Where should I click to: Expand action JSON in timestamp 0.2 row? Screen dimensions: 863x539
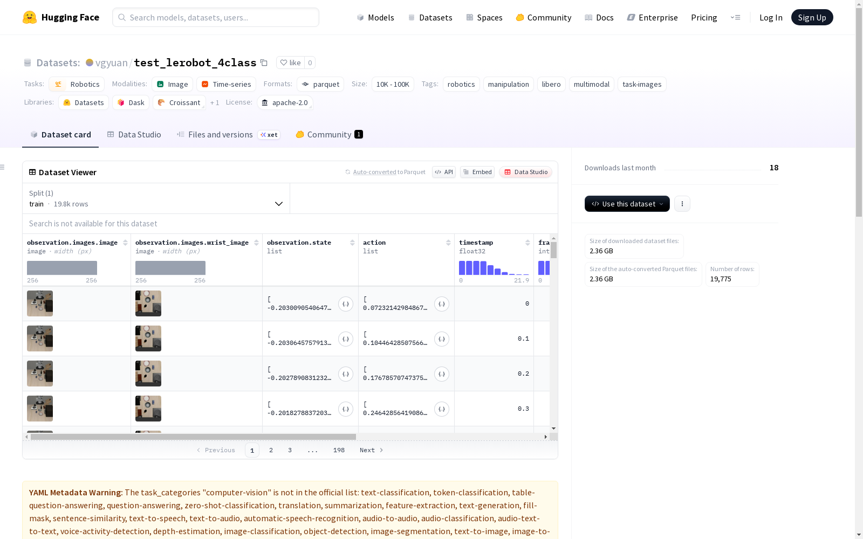click(x=442, y=374)
